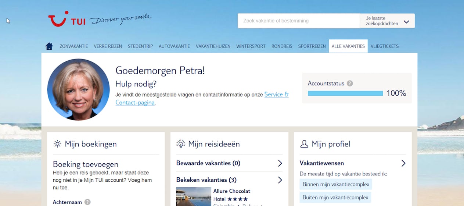Viewport: 464px width, 206px height.
Task: Click the Bekeken vakanties (3) label
Action: pyautogui.click(x=206, y=180)
